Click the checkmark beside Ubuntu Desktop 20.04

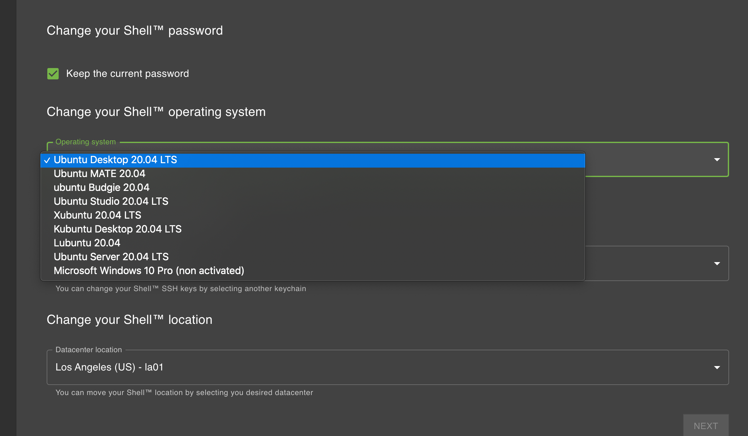pos(47,160)
